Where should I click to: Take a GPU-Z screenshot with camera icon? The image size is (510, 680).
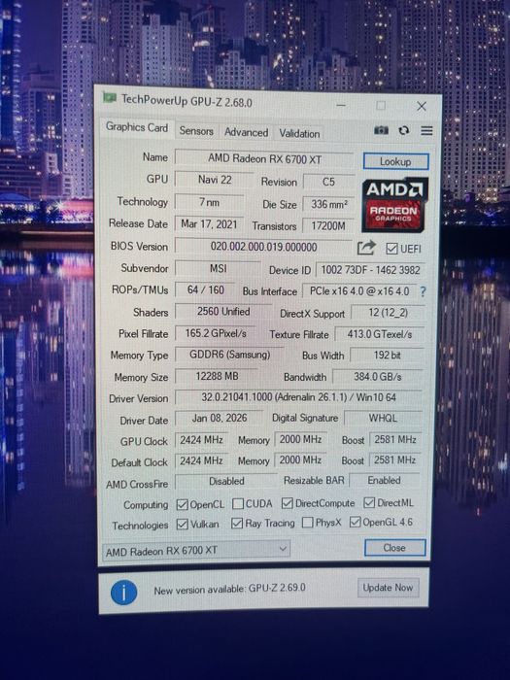(381, 130)
